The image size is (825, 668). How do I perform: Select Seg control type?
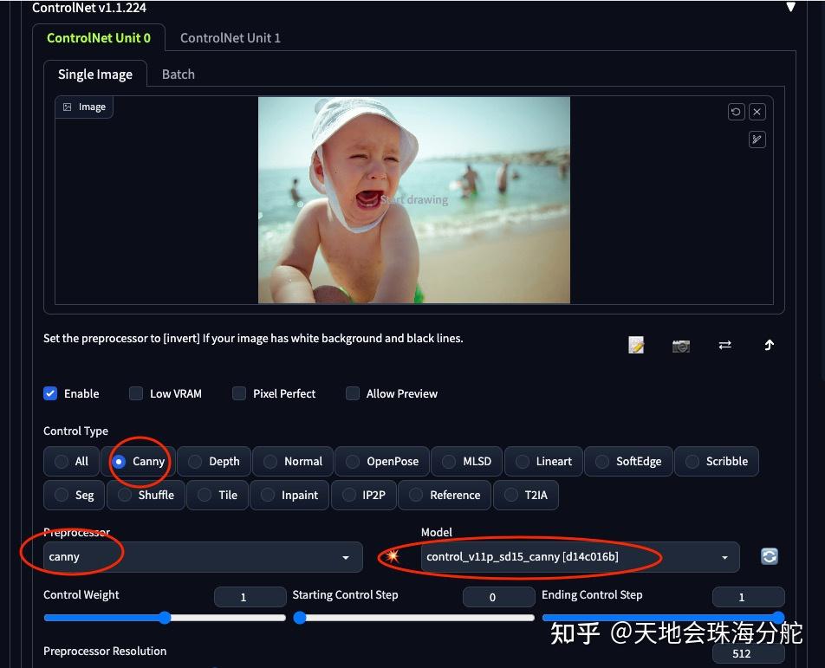pyautogui.click(x=75, y=495)
